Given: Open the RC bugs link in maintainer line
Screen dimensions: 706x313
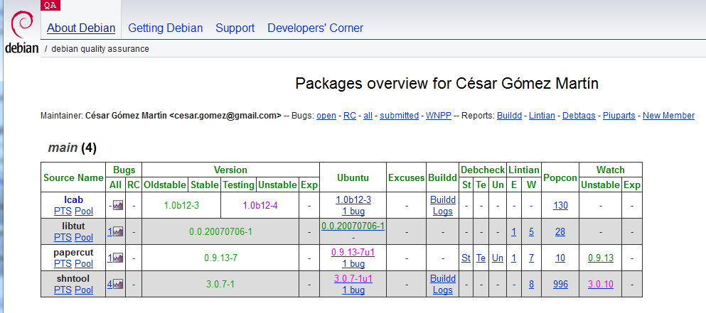Looking at the screenshot, I should pos(349,116).
